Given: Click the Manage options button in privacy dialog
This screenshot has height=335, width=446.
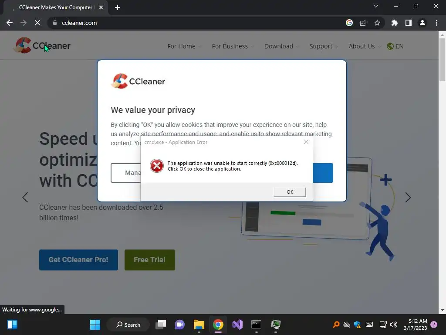Looking at the screenshot, I should click(x=126, y=173).
